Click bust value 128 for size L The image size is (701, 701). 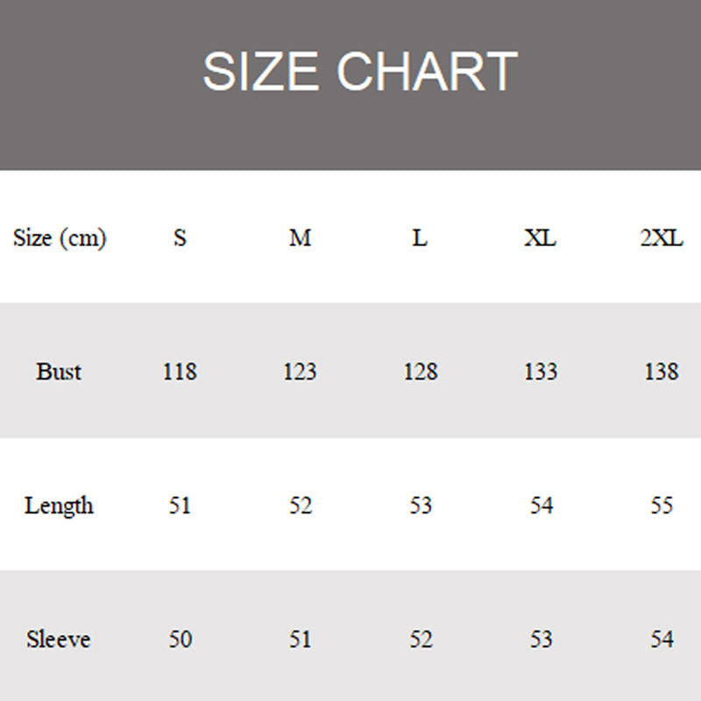coord(420,372)
